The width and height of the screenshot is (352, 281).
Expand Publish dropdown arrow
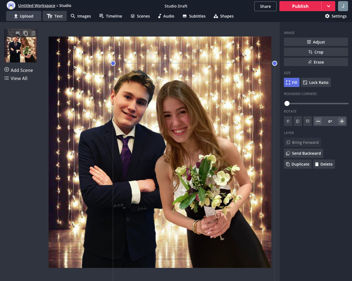pyautogui.click(x=328, y=6)
